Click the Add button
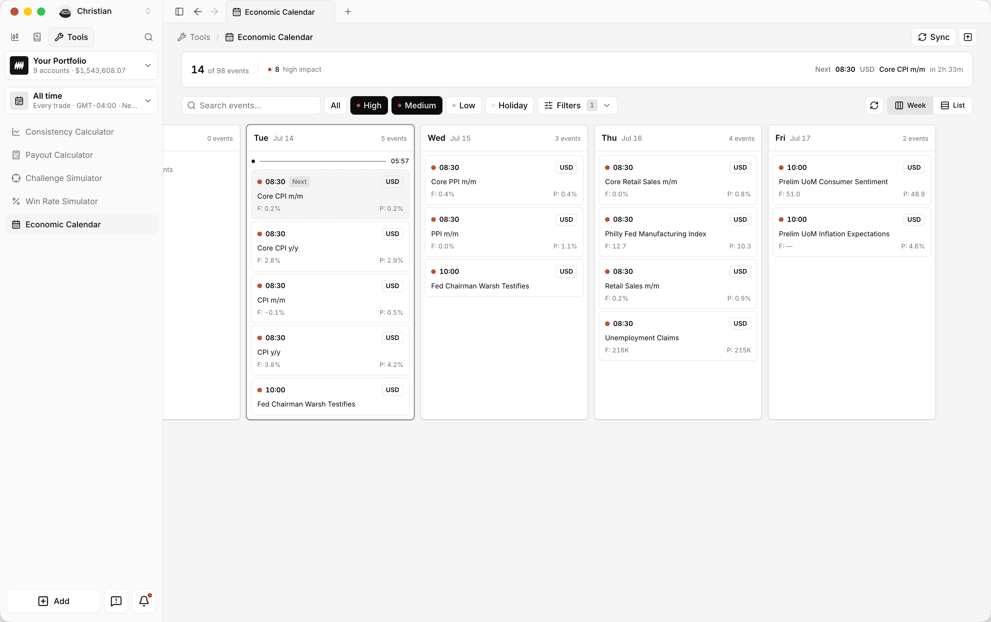The height and width of the screenshot is (622, 991). (54, 601)
